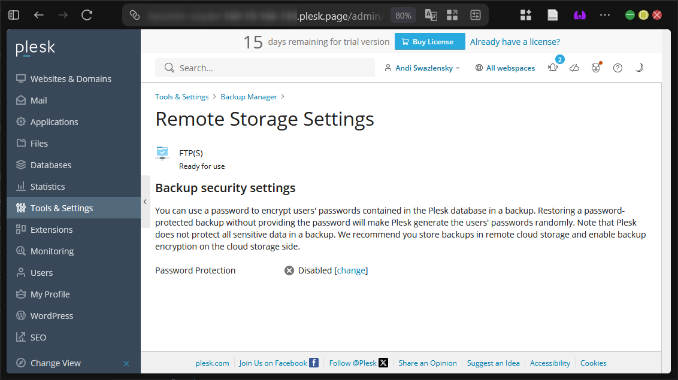Click the 'Already have a license?' link
Image resolution: width=678 pixels, height=380 pixels.
(x=514, y=41)
